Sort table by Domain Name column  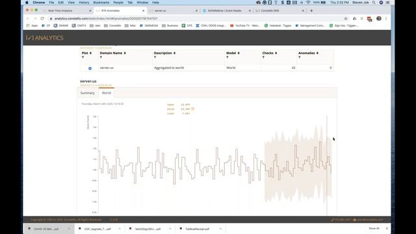[x=125, y=53]
